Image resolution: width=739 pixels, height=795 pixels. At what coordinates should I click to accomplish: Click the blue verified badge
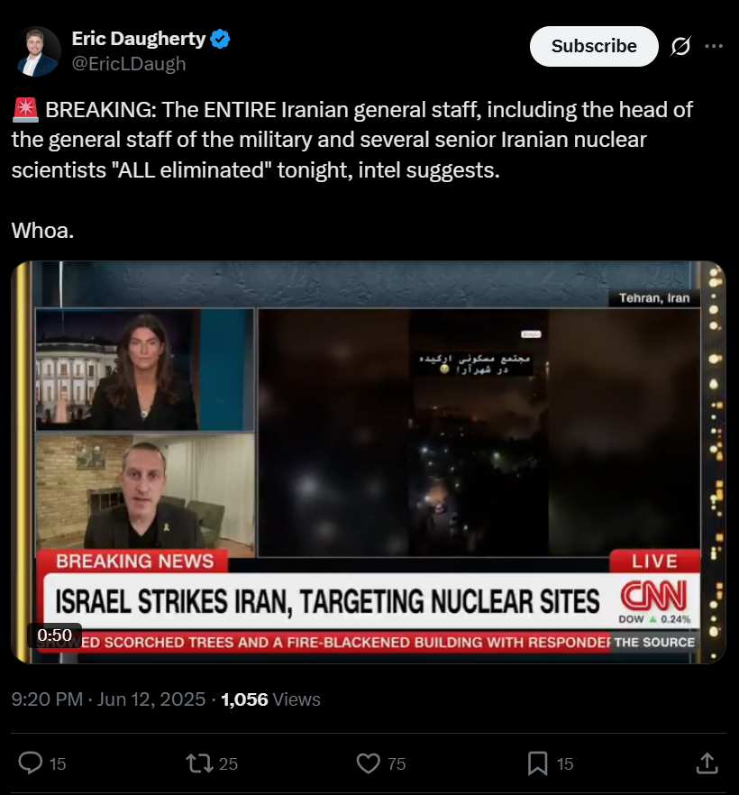coord(220,39)
